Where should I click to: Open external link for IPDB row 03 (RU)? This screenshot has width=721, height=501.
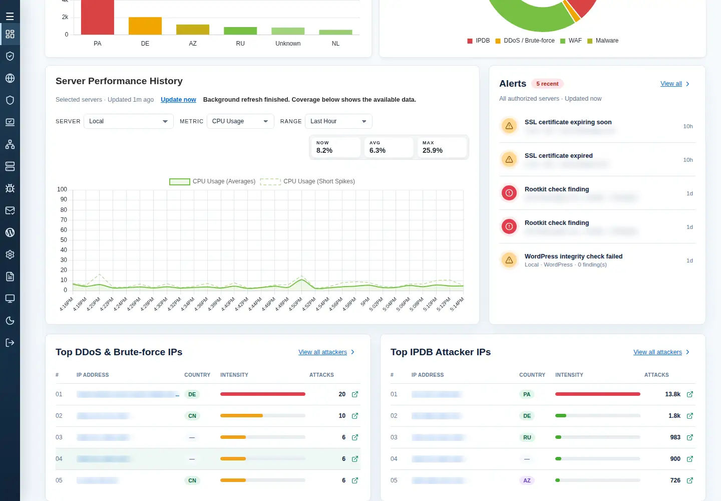pyautogui.click(x=690, y=437)
